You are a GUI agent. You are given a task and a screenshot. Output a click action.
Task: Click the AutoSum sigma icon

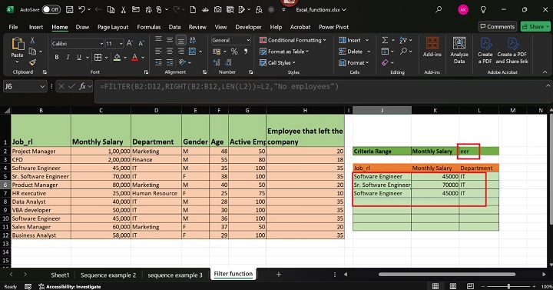coord(385,40)
